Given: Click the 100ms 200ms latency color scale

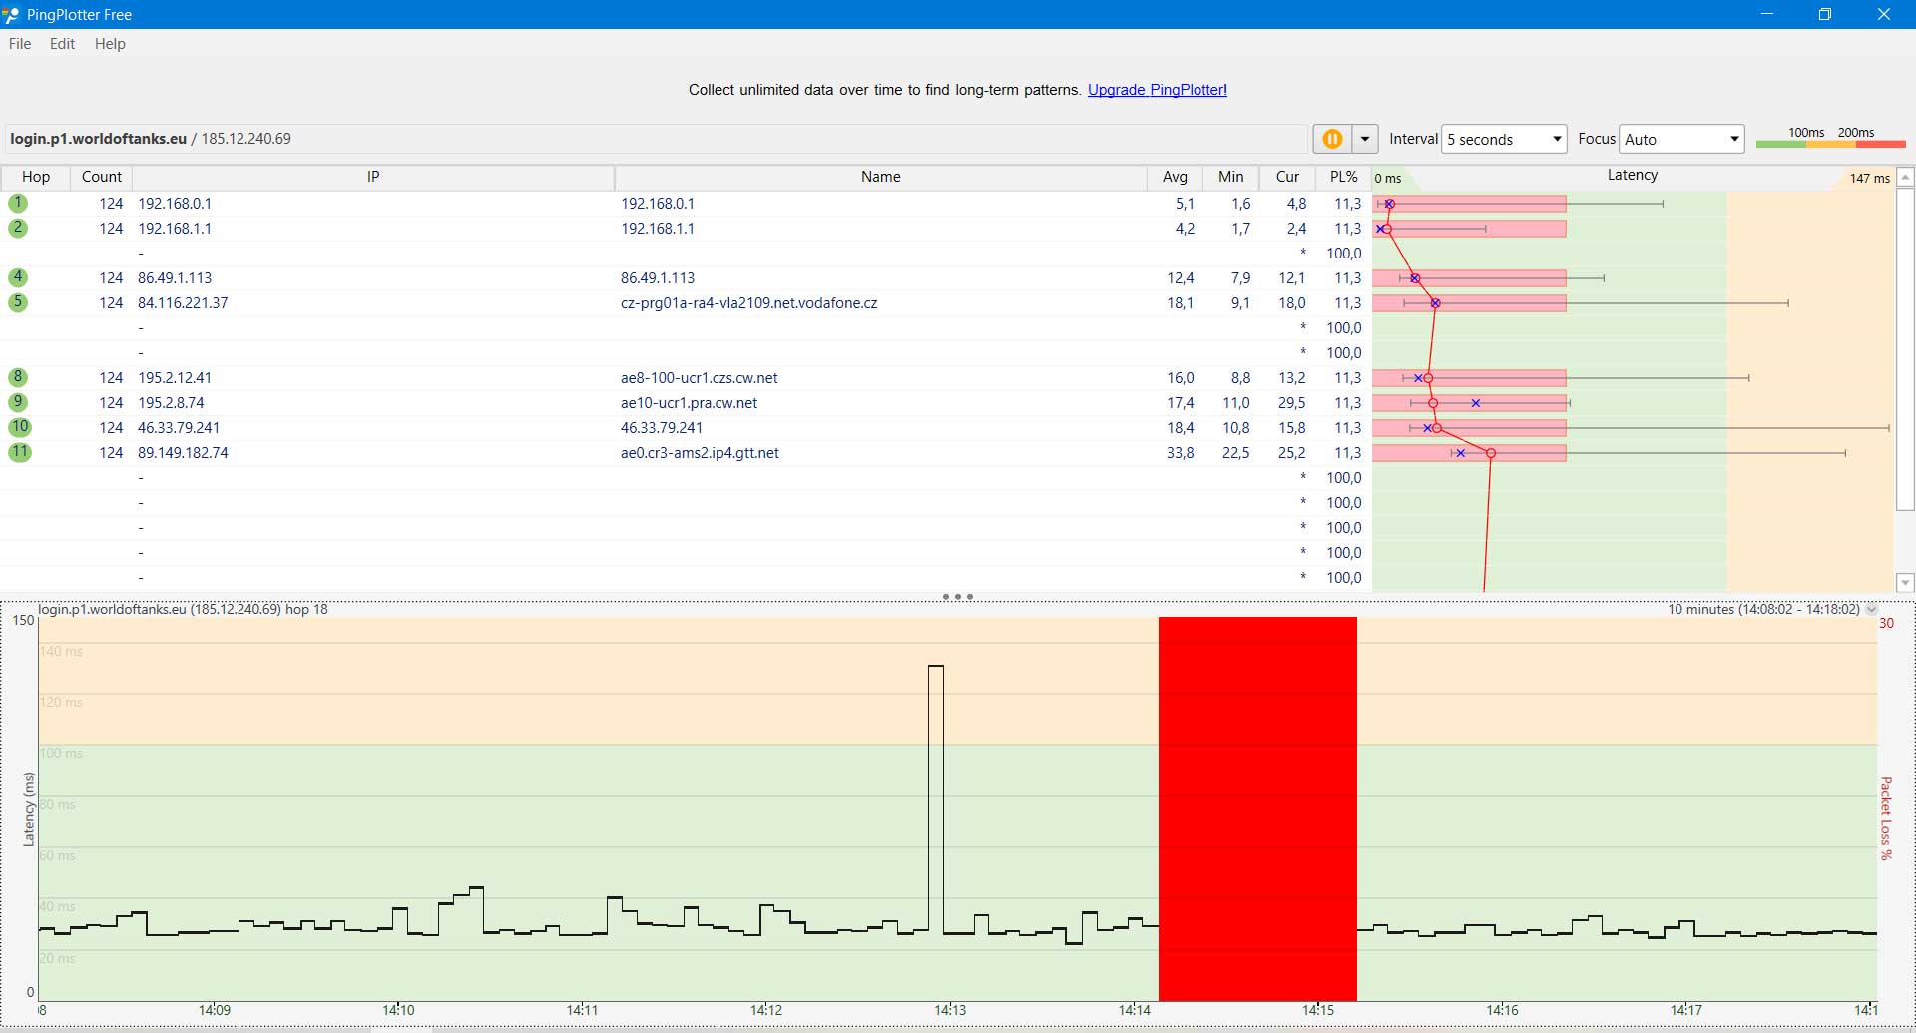Looking at the screenshot, I should [1830, 138].
